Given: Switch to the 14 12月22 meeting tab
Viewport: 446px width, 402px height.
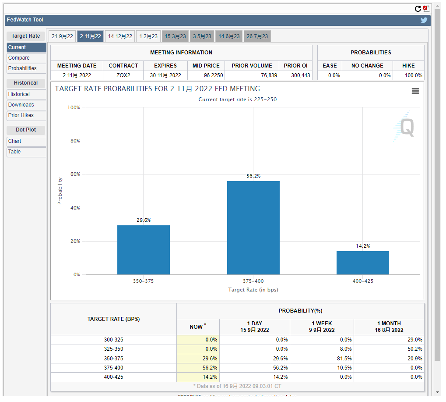Looking at the screenshot, I should [120, 36].
